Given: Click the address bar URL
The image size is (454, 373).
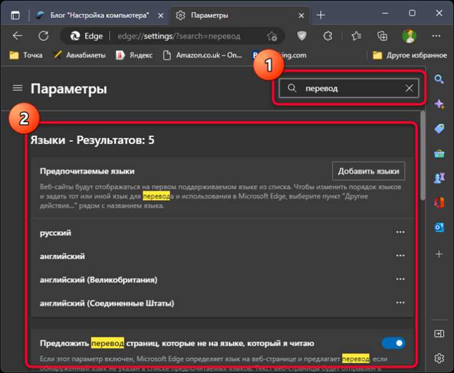Looking at the screenshot, I should click(x=179, y=36).
